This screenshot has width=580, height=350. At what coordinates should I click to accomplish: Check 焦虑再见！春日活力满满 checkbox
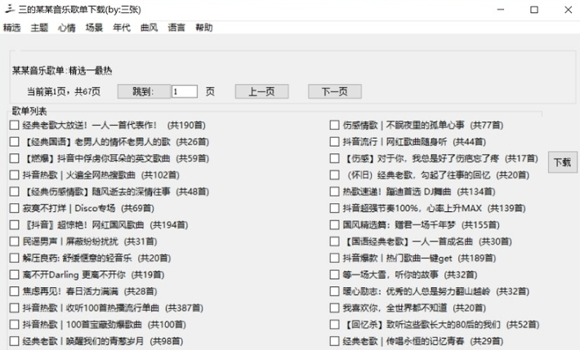[15, 291]
